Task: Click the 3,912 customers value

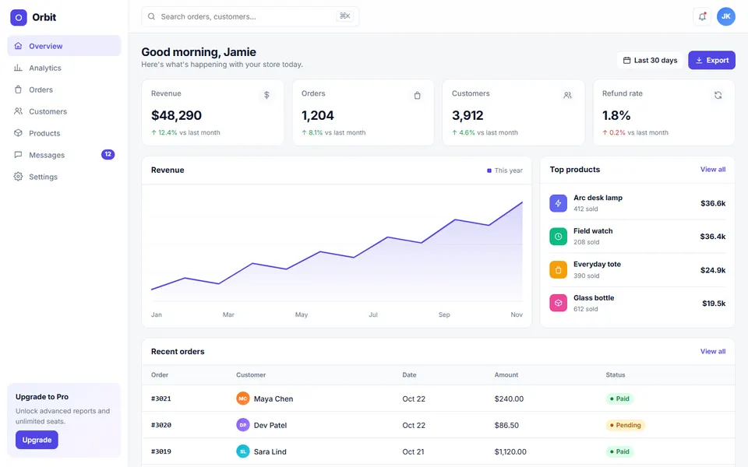Action: pos(467,115)
